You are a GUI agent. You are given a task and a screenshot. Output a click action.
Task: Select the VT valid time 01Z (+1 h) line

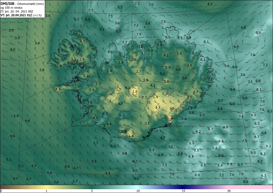point(21,15)
